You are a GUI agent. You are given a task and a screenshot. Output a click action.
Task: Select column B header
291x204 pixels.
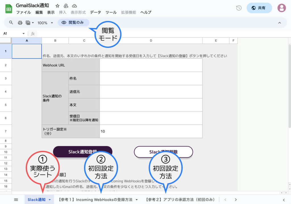coord(55,41)
